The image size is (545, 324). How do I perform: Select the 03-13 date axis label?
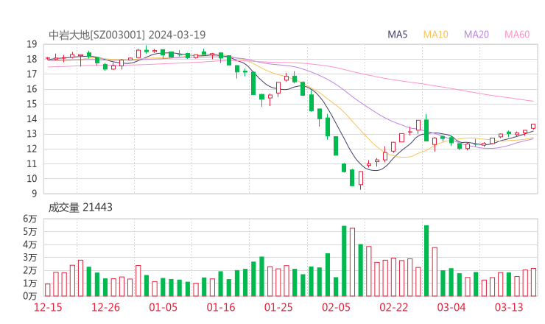(509, 307)
